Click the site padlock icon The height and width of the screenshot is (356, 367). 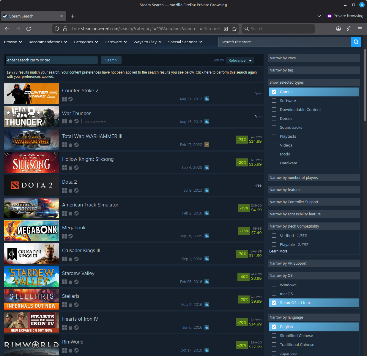point(65,29)
